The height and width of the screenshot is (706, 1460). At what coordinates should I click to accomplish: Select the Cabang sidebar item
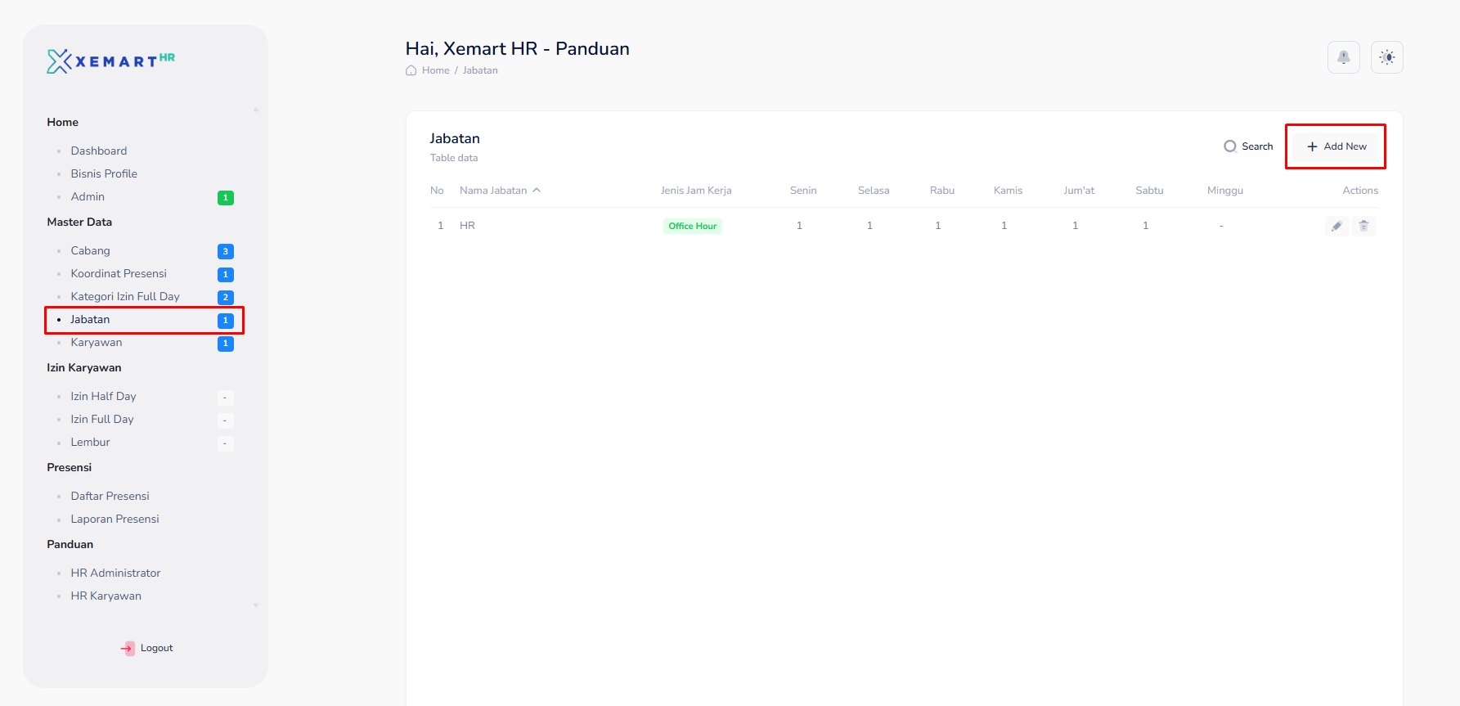[x=90, y=250]
